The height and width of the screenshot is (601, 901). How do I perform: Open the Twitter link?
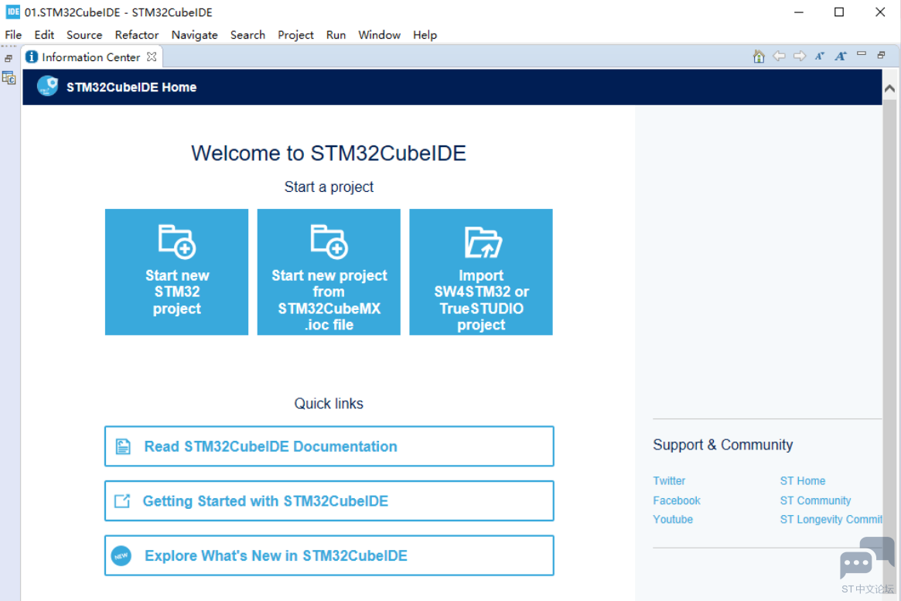[669, 481]
